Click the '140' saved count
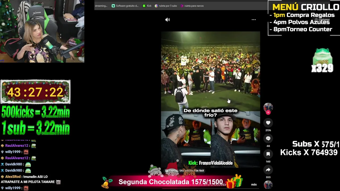 coord(268,162)
